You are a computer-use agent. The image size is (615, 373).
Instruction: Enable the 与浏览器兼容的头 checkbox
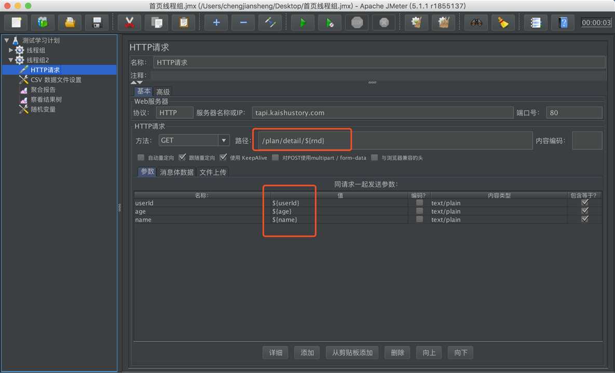coord(375,157)
